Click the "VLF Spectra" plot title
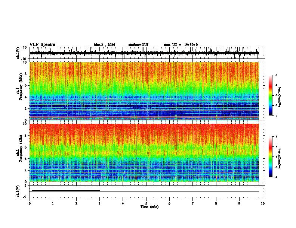296x228 pixels. 42,45
